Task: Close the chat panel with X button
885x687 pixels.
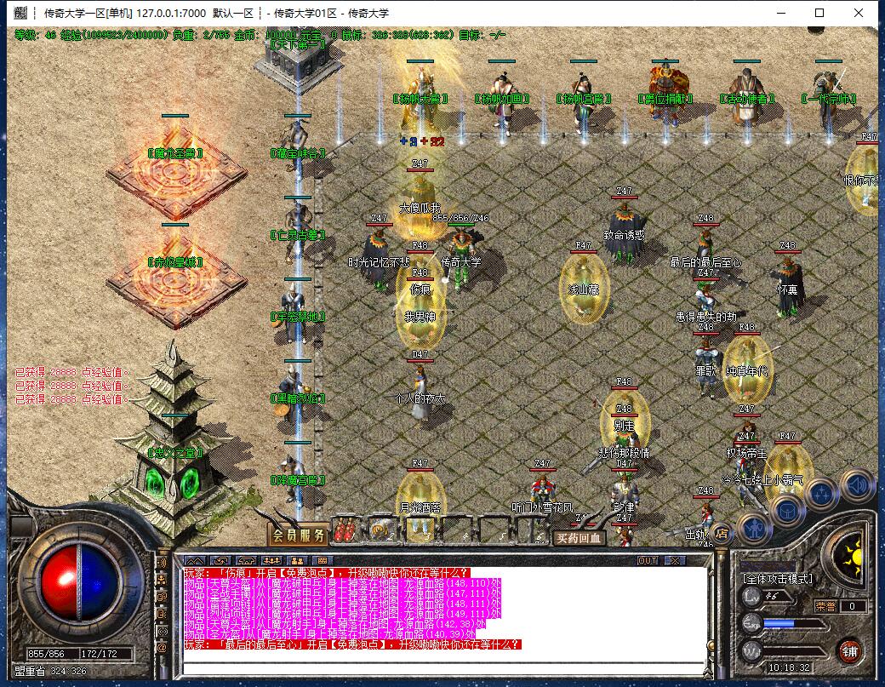Action: (x=674, y=560)
